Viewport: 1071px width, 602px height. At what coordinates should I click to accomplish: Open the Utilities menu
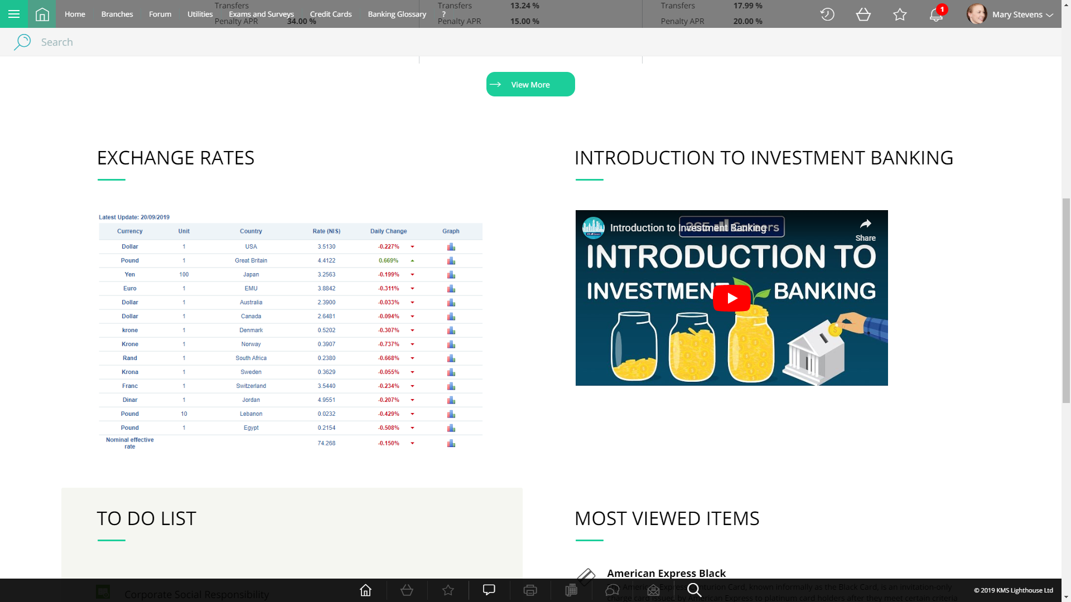(200, 14)
